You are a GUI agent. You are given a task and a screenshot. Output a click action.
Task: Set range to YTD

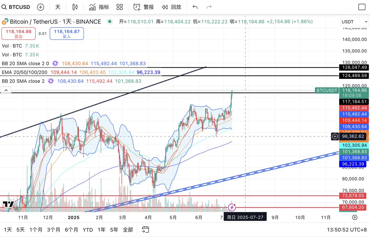point(88,230)
